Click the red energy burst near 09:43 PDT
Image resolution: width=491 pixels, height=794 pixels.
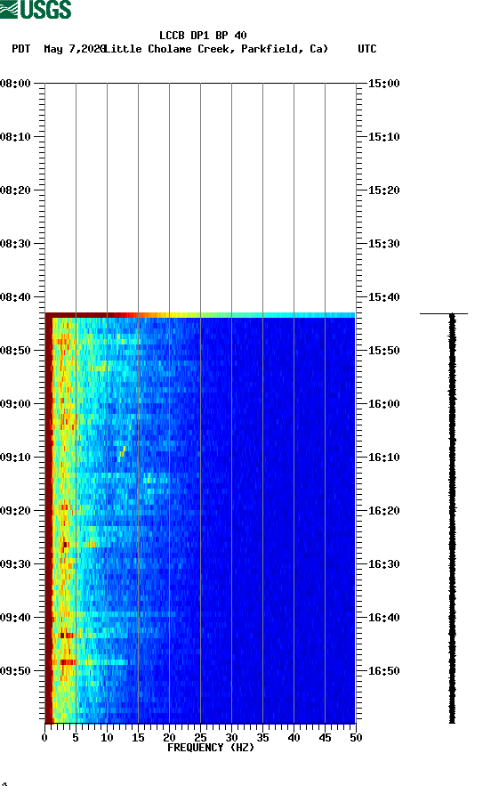[x=66, y=635]
